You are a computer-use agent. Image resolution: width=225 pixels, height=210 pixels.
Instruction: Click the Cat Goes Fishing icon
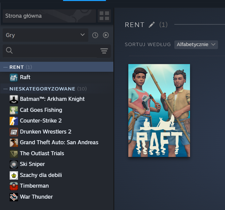pyautogui.click(x=14, y=110)
